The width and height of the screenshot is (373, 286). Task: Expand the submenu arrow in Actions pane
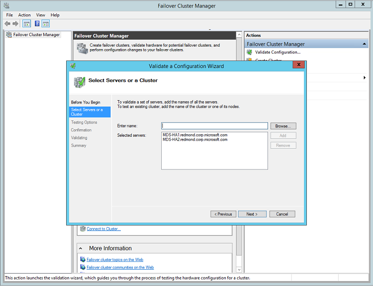pyautogui.click(x=365, y=77)
